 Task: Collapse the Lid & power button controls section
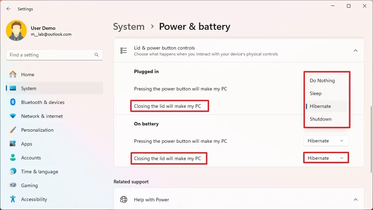point(355,50)
